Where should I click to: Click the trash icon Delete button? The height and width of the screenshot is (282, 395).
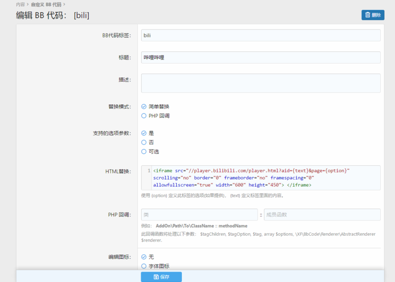click(372, 15)
